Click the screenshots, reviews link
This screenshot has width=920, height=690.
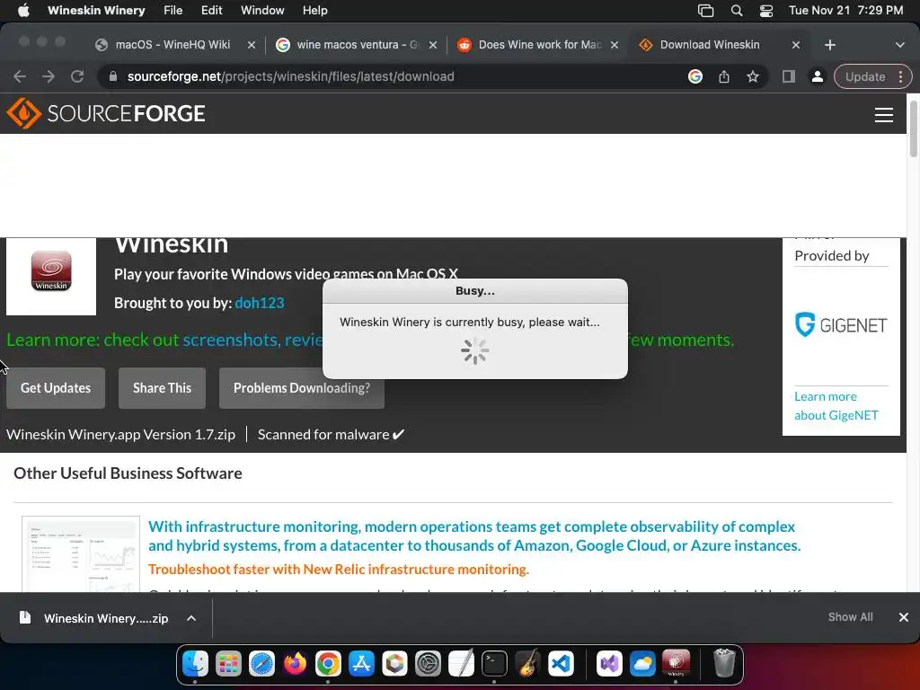coord(252,340)
